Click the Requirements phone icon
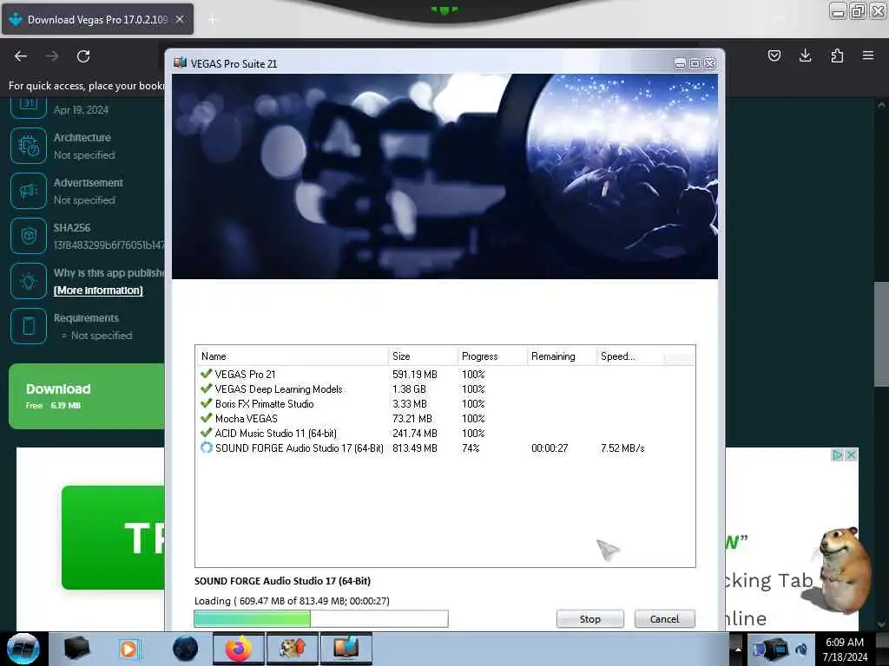This screenshot has height=666, width=889. point(29,326)
